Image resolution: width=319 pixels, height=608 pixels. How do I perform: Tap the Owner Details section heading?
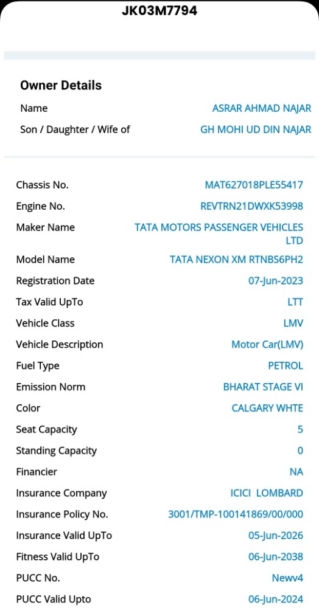[61, 85]
